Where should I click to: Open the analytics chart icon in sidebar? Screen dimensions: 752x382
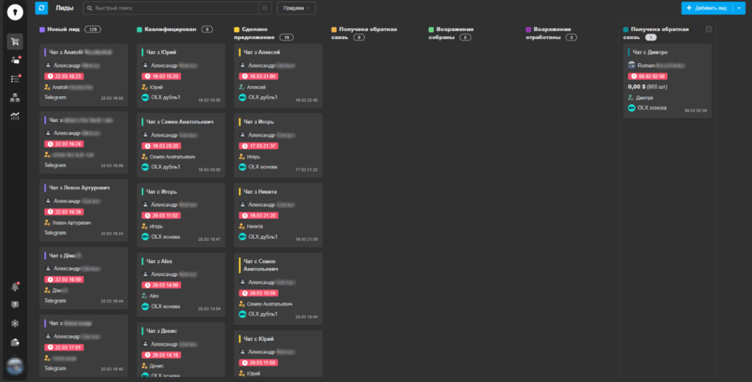click(x=15, y=115)
